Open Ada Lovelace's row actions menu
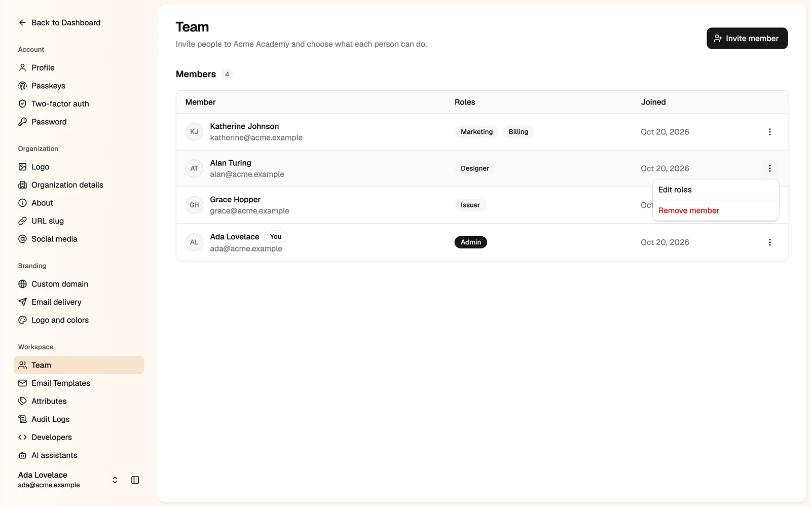The image size is (811, 507). pyautogui.click(x=769, y=242)
